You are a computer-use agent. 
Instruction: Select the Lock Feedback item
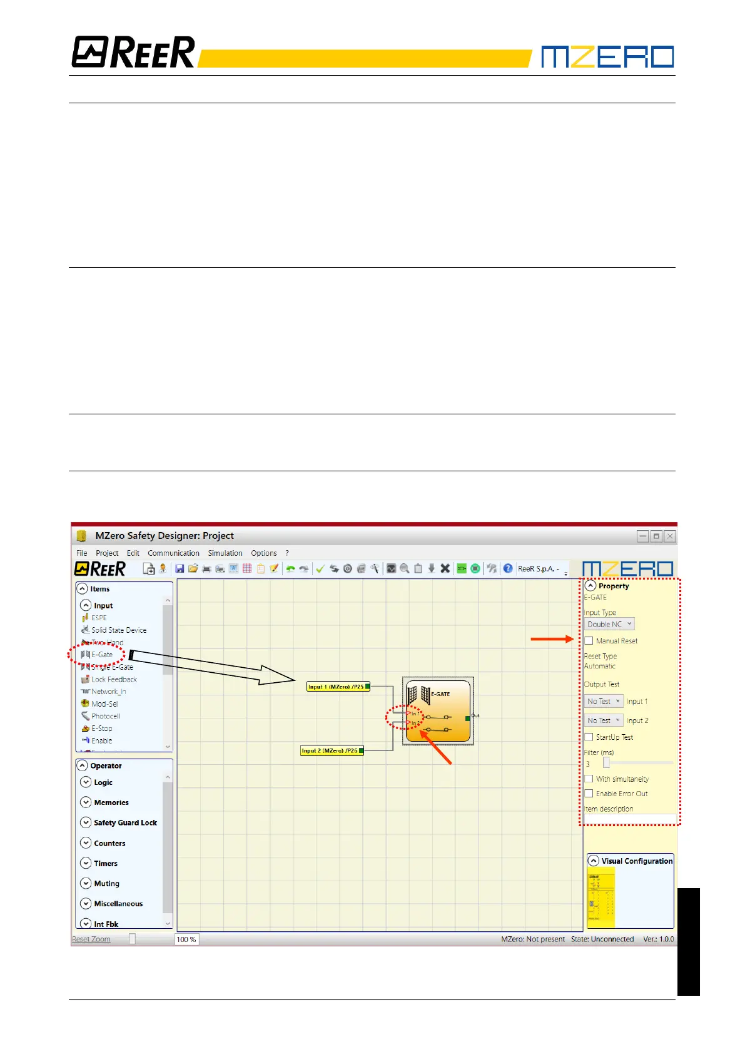(x=109, y=680)
